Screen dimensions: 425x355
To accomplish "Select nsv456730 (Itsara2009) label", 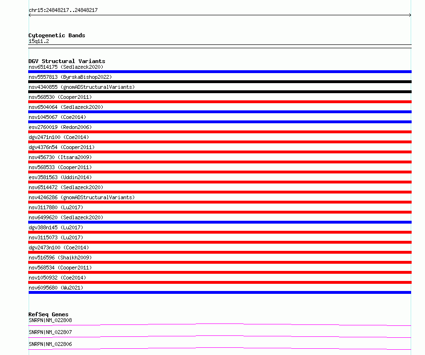I will pyautogui.click(x=60, y=157).
